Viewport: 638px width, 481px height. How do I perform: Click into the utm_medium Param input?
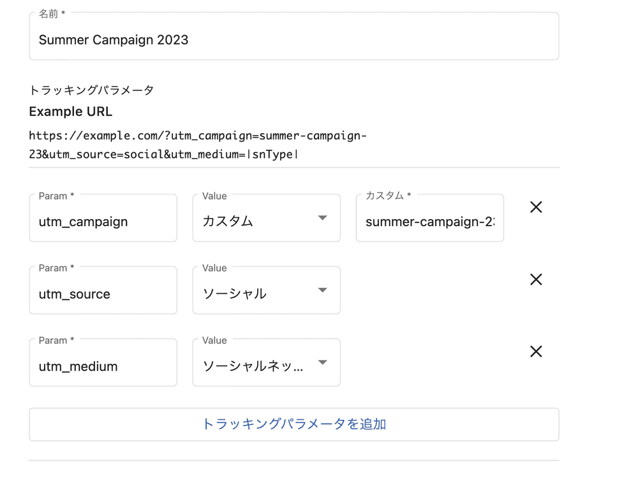103,366
